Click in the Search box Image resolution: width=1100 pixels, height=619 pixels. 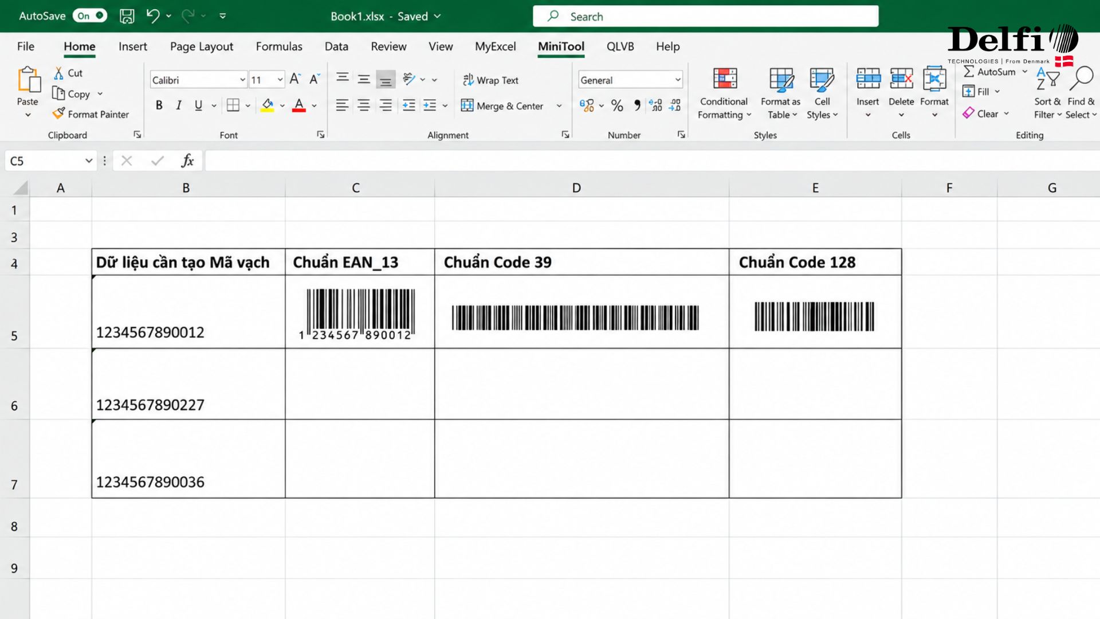coord(705,16)
